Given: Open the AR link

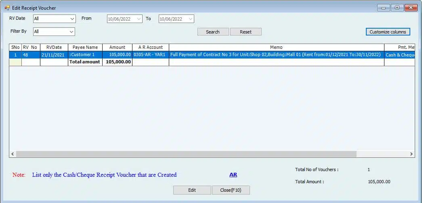Looking at the screenshot, I should [x=233, y=175].
